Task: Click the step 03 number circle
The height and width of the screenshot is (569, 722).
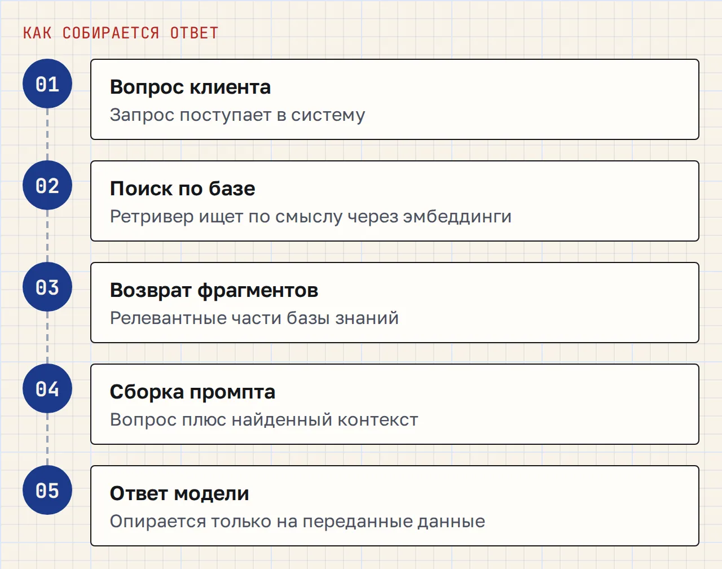Action: coord(47,287)
